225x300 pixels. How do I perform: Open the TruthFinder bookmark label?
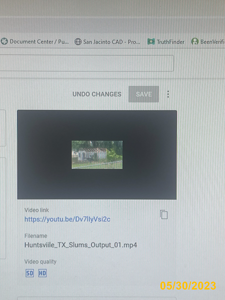coord(170,41)
